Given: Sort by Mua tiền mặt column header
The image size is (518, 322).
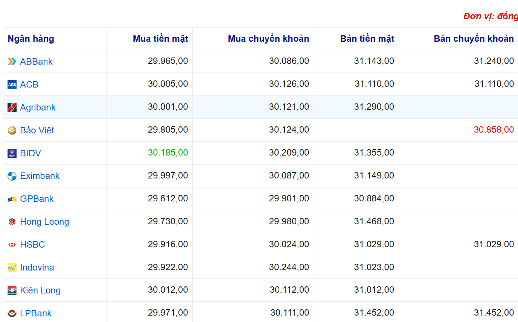Looking at the screenshot, I should tap(160, 39).
